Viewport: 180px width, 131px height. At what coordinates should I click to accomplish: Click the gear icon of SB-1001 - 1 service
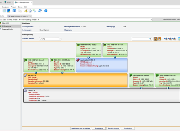click(x=25, y=75)
